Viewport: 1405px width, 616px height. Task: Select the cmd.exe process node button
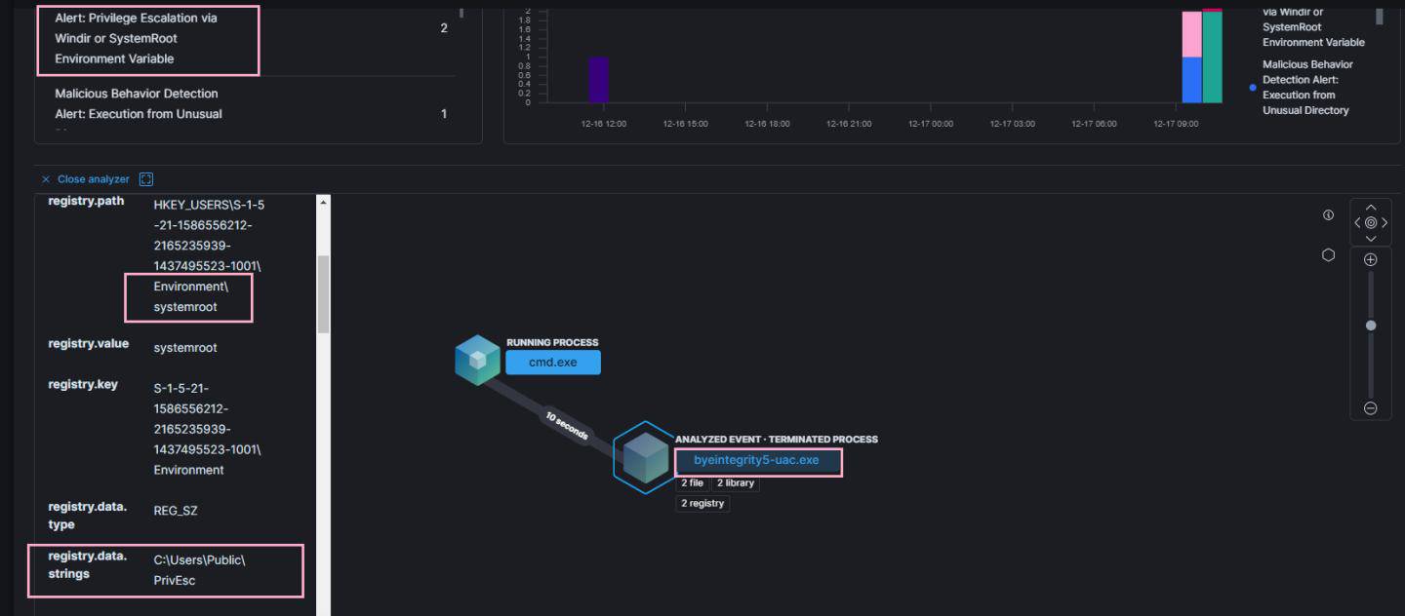tap(553, 363)
